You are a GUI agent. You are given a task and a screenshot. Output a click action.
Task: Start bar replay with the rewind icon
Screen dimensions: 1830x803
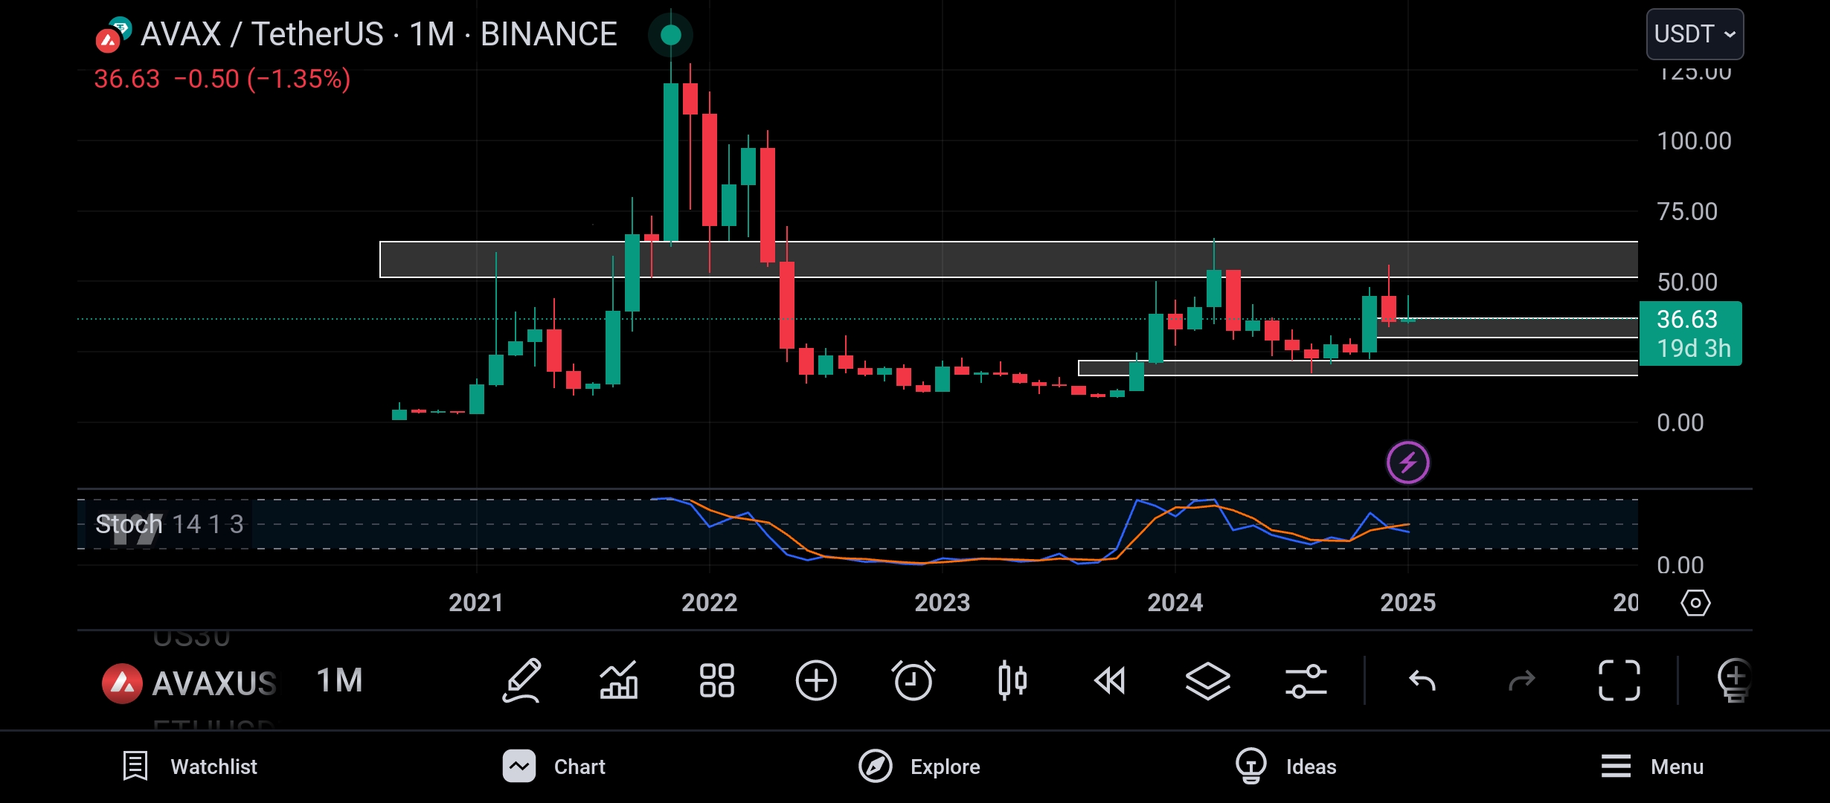point(1110,680)
